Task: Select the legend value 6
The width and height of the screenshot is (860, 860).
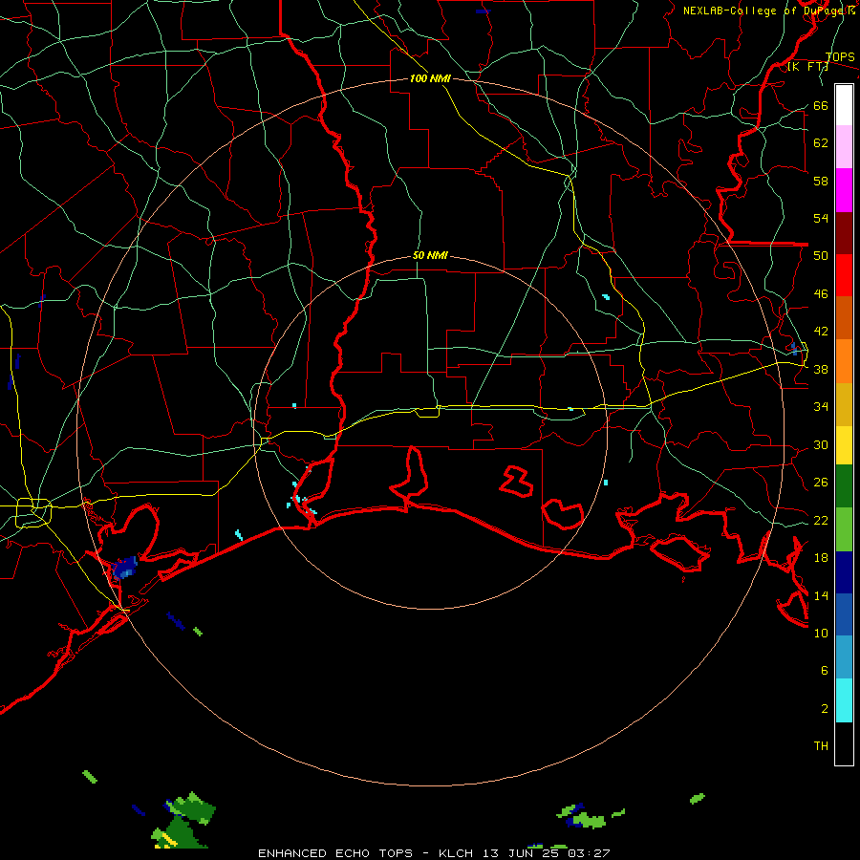Action: 825,670
